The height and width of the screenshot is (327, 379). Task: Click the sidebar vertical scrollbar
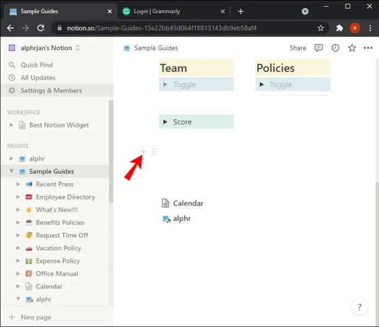coord(111,151)
